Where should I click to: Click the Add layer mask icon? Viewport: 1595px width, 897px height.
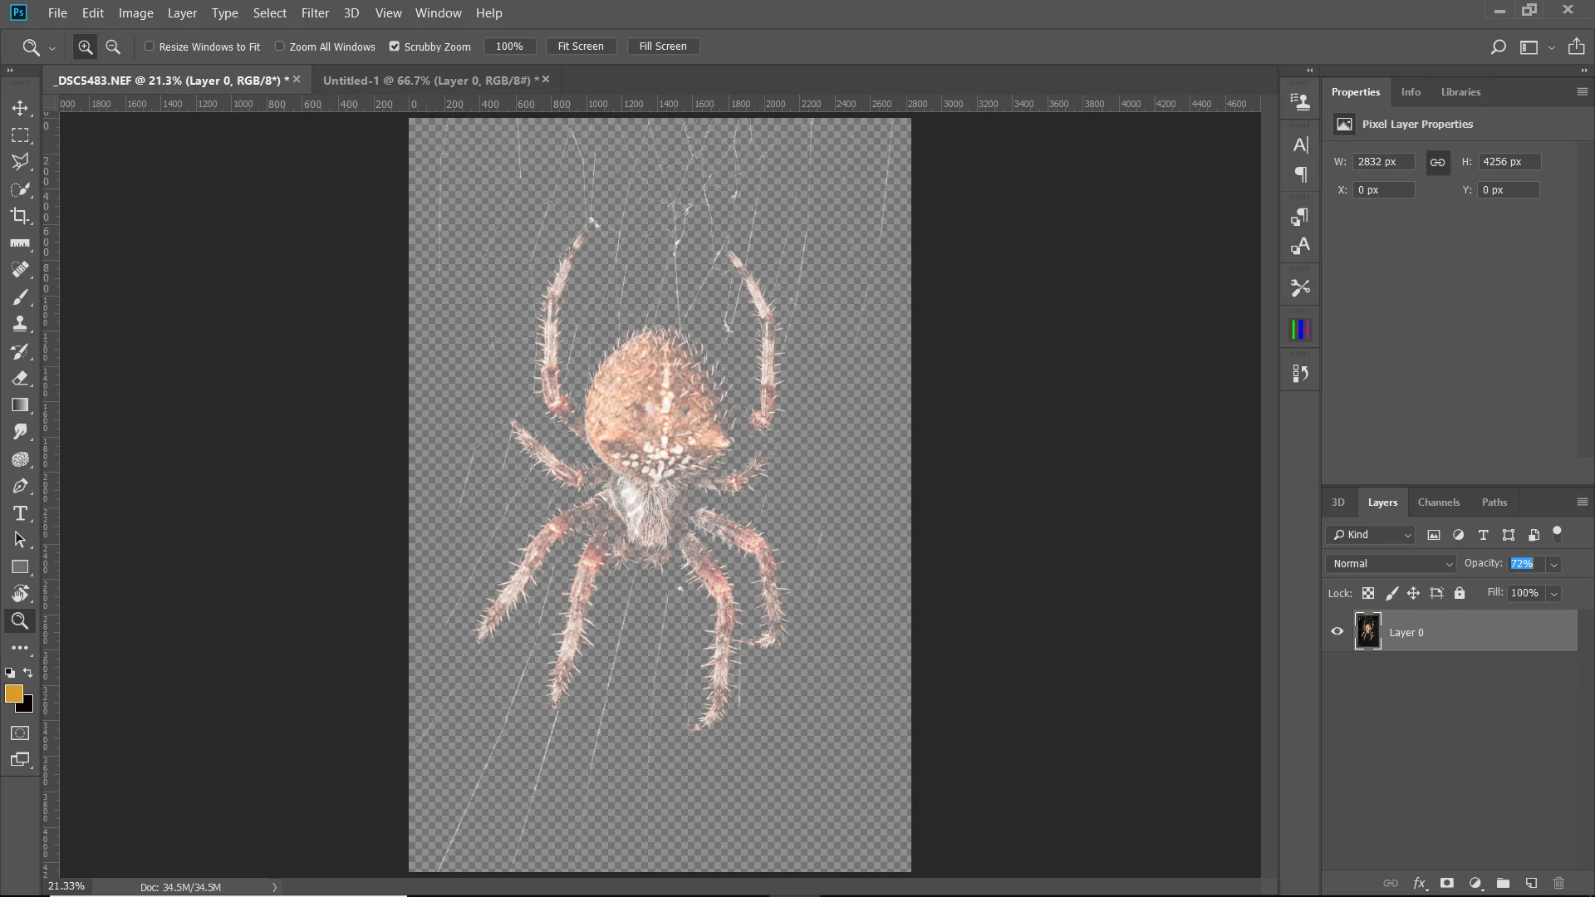pos(1447,883)
